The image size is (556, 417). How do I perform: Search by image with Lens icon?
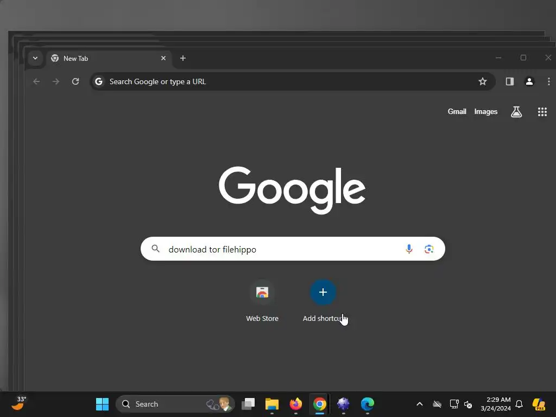(x=429, y=249)
